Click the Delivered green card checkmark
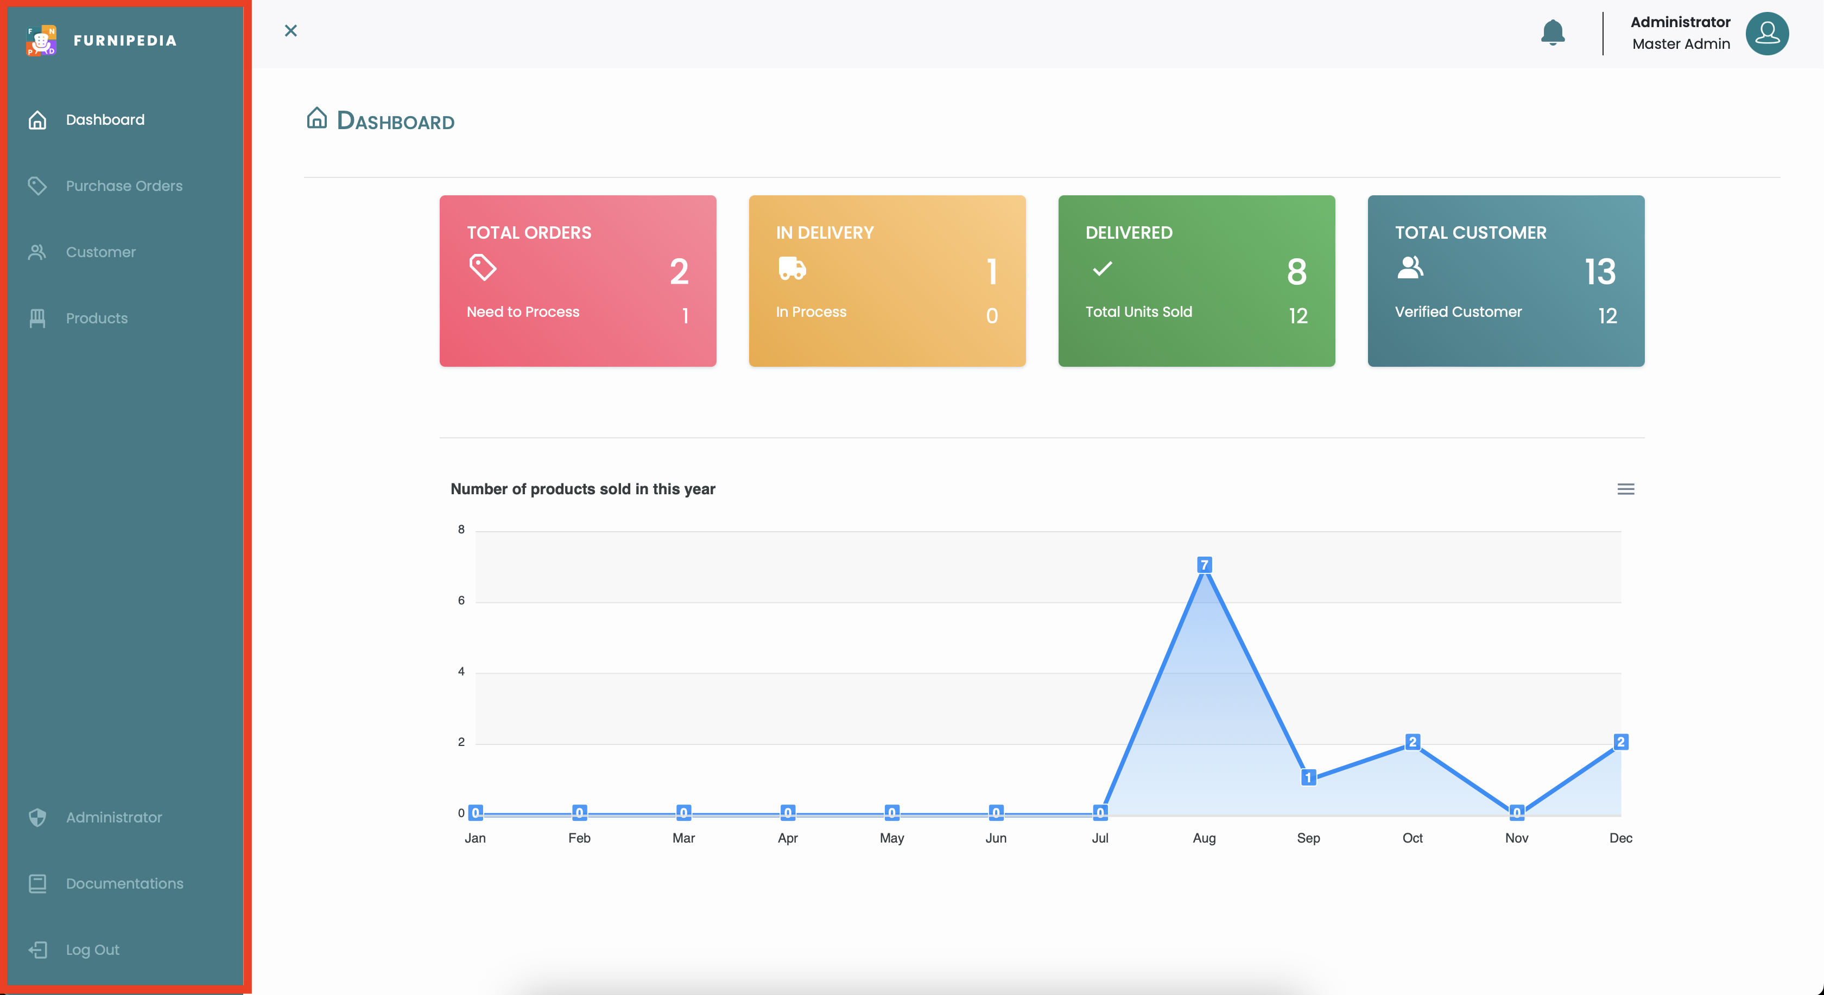Image resolution: width=1824 pixels, height=995 pixels. tap(1102, 269)
